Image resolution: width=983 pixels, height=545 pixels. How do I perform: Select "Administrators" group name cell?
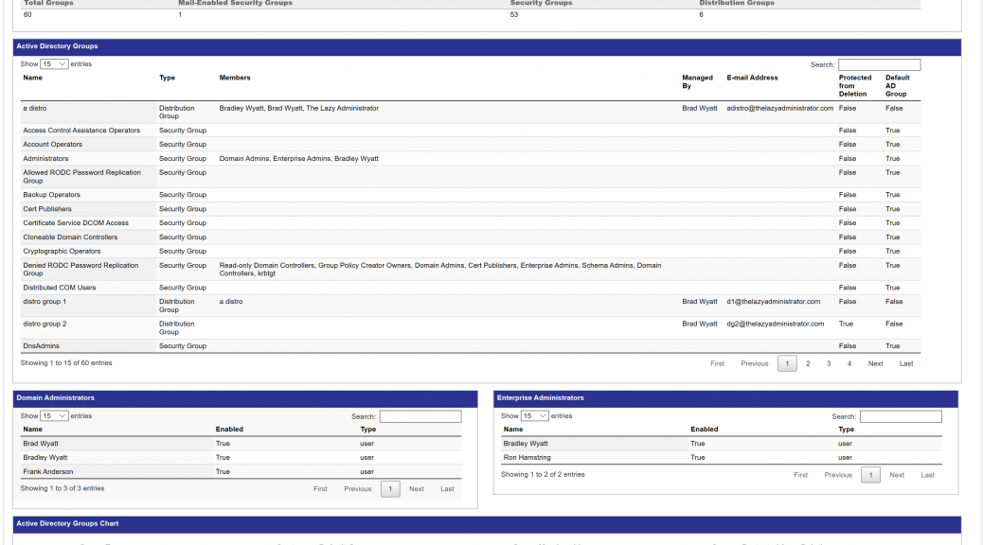(88, 159)
